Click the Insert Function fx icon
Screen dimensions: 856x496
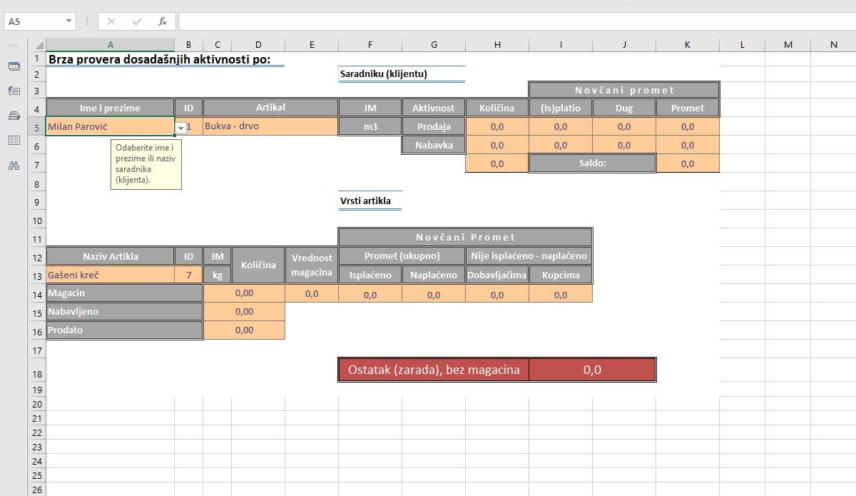tap(163, 21)
